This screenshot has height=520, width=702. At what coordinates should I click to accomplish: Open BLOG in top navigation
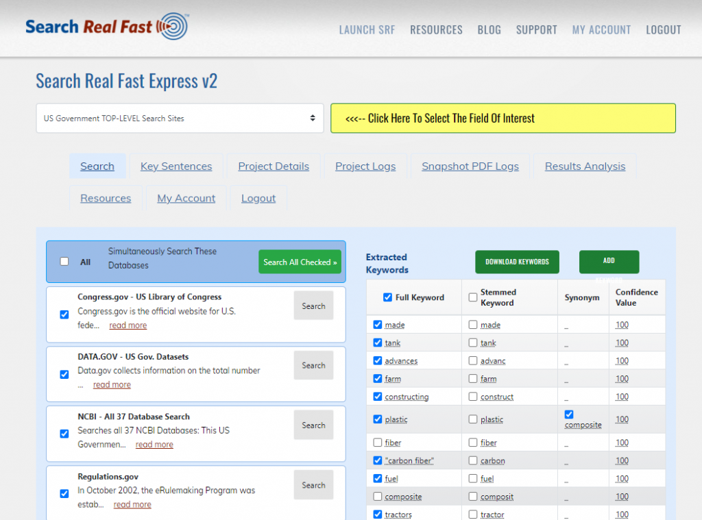pyautogui.click(x=489, y=30)
